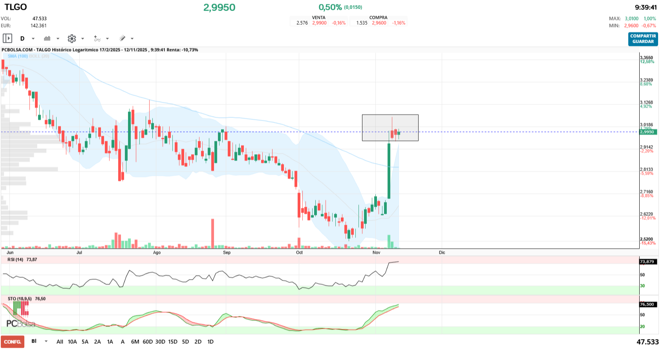Viewport: 664px width, 350px height.
Task: Toggle the side panel icon
Action: [7, 38]
